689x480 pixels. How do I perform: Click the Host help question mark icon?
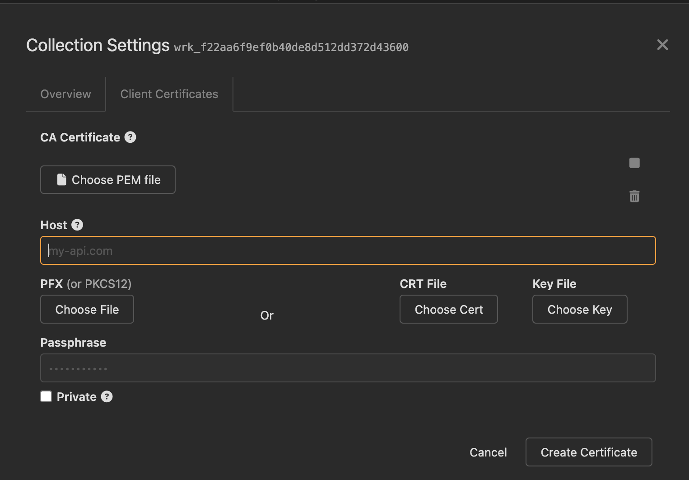[77, 225]
